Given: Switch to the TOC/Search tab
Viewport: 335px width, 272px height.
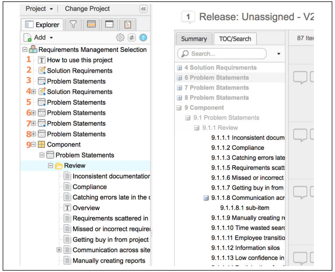Looking at the screenshot, I should click(235, 39).
